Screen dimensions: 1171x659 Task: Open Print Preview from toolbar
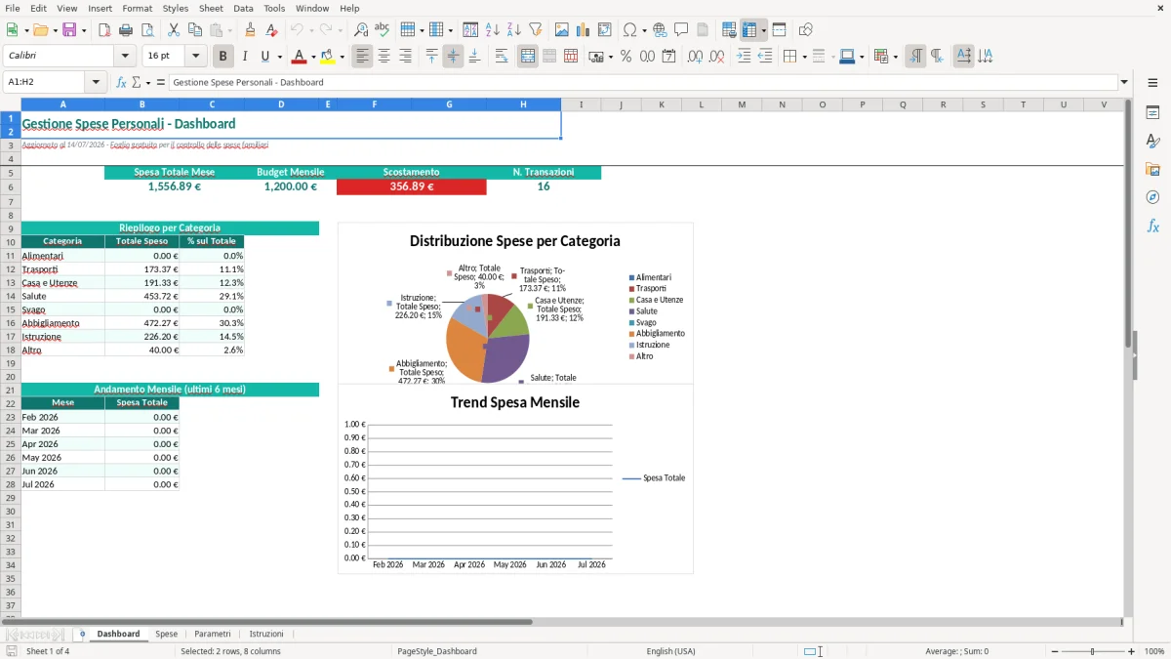point(147,30)
